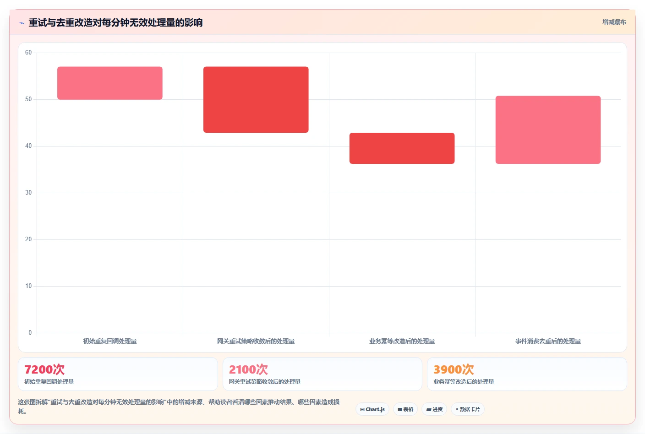Click the x-axis label 初始重复回调处理量
Screen dimensions: 645x434
point(110,341)
